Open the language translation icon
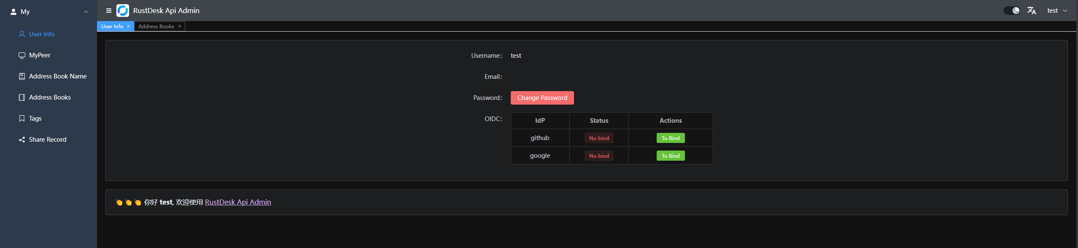This screenshot has height=248, width=1078. coord(1032,11)
